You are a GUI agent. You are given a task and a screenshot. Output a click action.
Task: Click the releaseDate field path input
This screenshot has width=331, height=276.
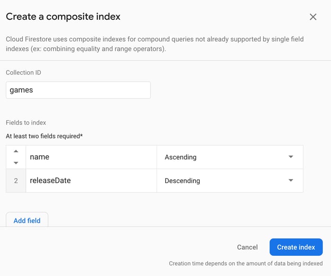(x=91, y=181)
